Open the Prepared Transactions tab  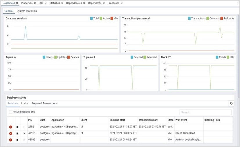(44, 104)
